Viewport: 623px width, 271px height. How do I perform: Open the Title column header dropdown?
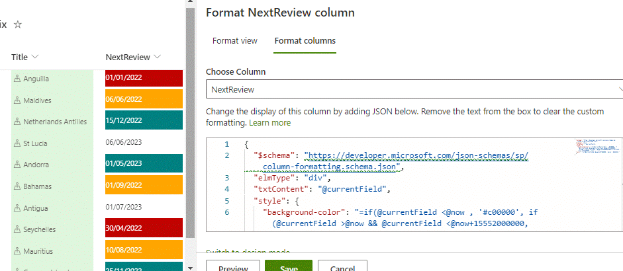coord(34,57)
